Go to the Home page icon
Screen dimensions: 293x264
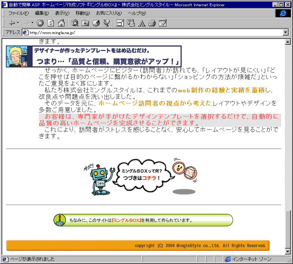62,23
